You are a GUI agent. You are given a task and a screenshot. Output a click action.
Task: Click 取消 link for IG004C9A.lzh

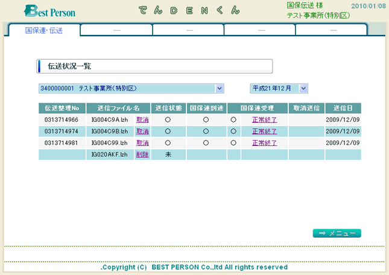tap(142, 120)
